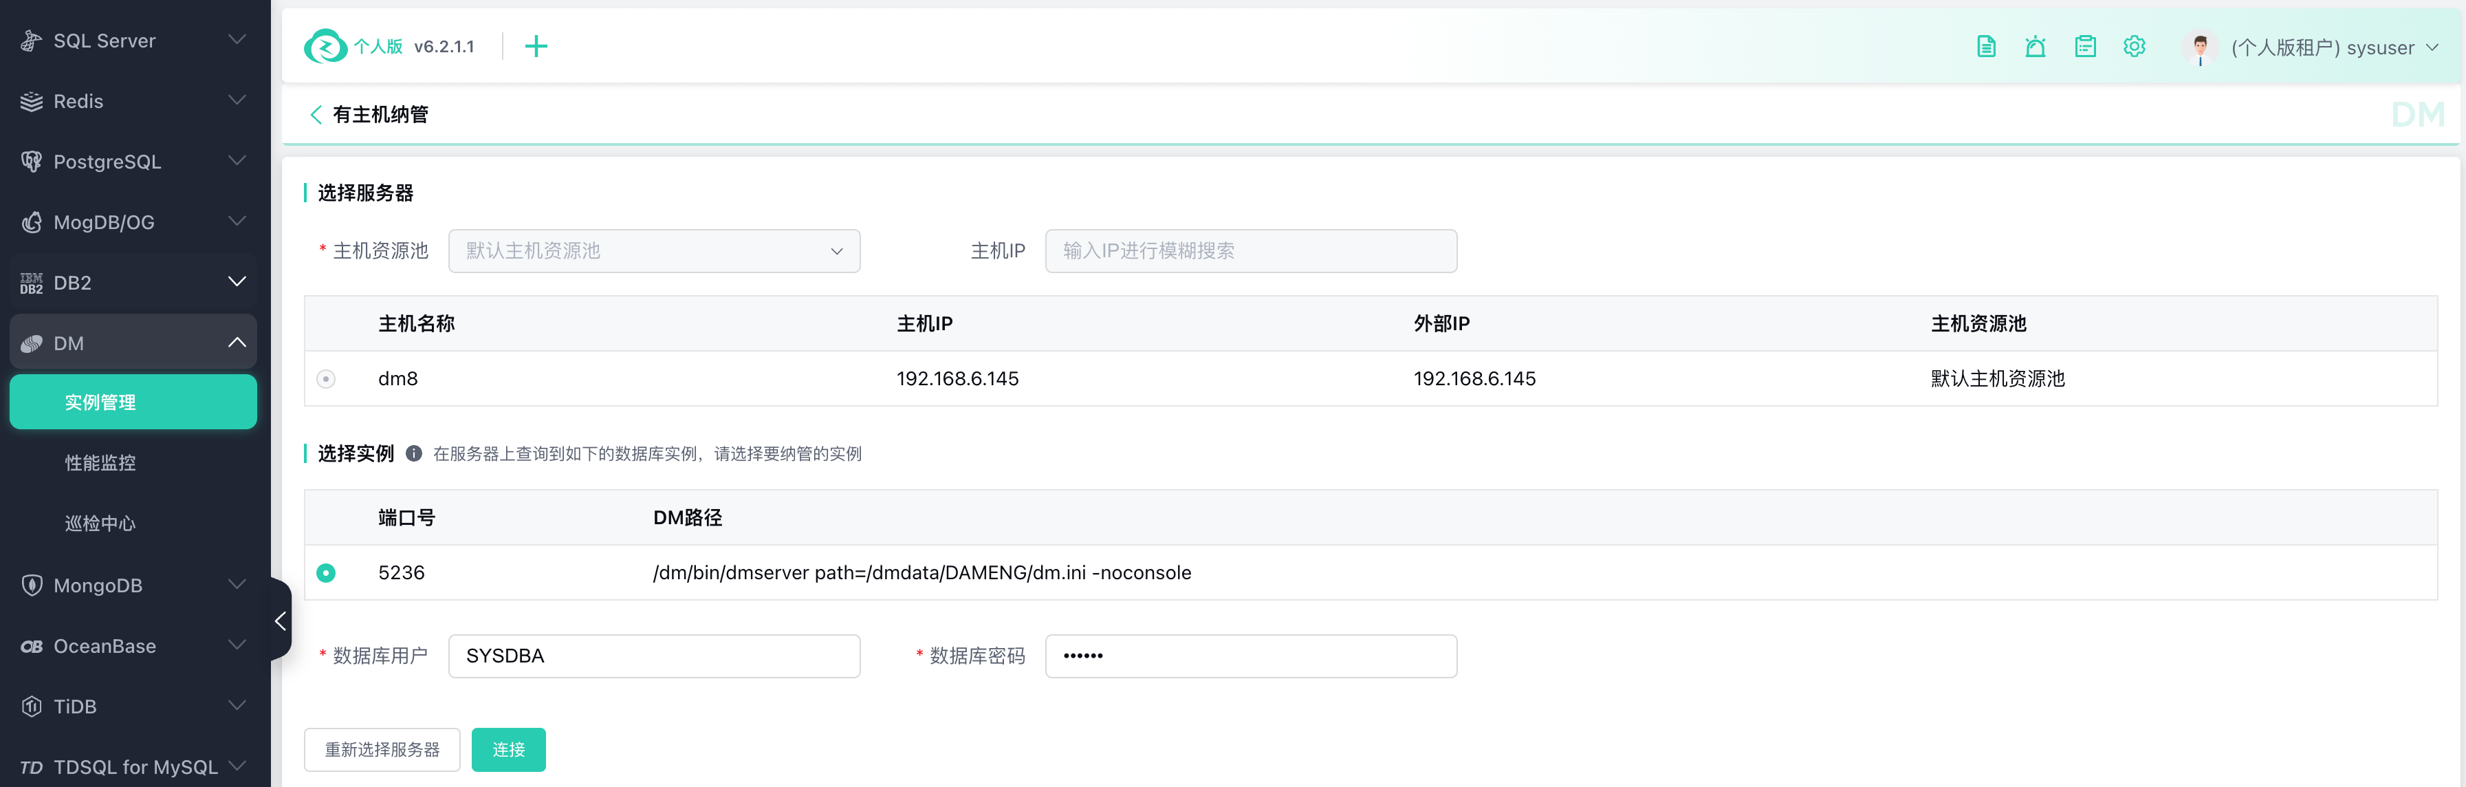
Task: Collapse the DM sidebar section
Action: pyautogui.click(x=133, y=343)
